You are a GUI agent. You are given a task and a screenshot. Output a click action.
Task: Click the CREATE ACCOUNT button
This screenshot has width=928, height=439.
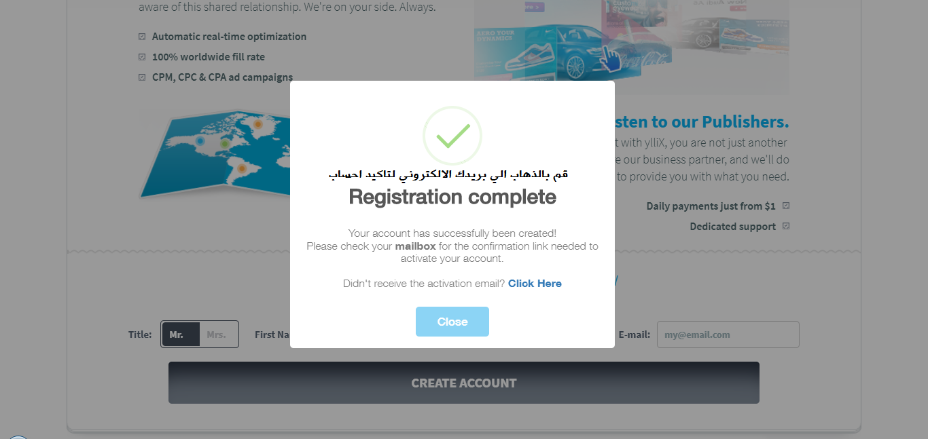tap(464, 383)
